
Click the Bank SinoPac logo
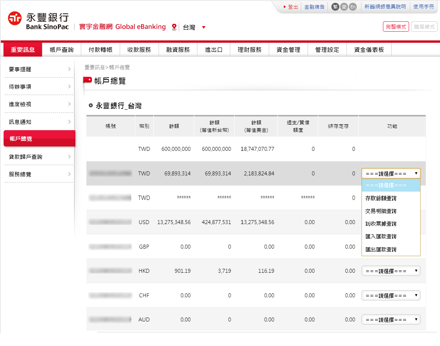38,21
